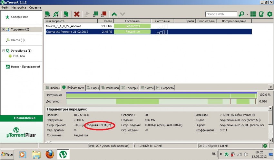Collapse the Устройства (1) tree node
Image resolution: width=274 pixels, height=160 pixels.
pyautogui.click(x=3, y=51)
